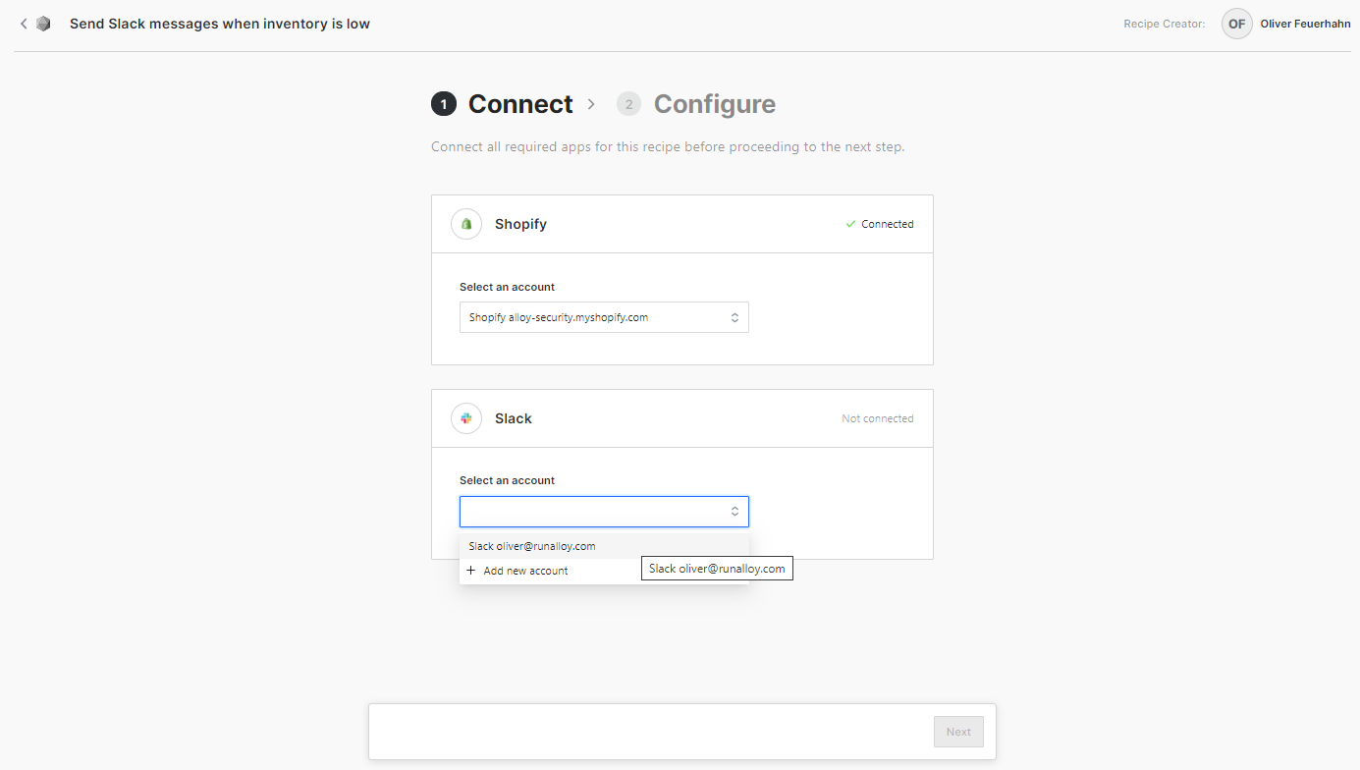
Task: Click the step 1 number badge
Action: click(444, 104)
